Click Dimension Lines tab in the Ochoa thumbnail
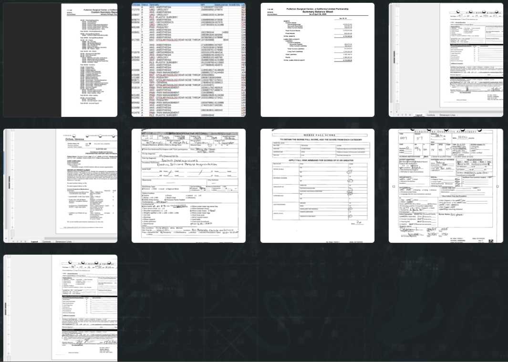Screen dimensions: 508x362 click(64, 241)
